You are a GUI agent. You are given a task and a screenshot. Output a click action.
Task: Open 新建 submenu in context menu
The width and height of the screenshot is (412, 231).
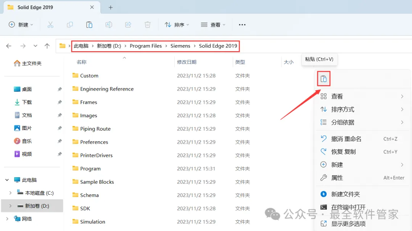[x=362, y=165]
